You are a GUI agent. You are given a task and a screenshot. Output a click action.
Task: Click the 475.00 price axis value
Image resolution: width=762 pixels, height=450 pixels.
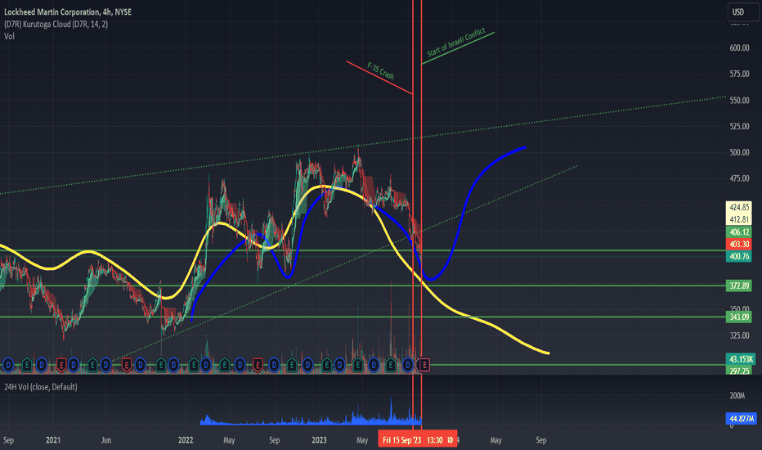[739, 178]
